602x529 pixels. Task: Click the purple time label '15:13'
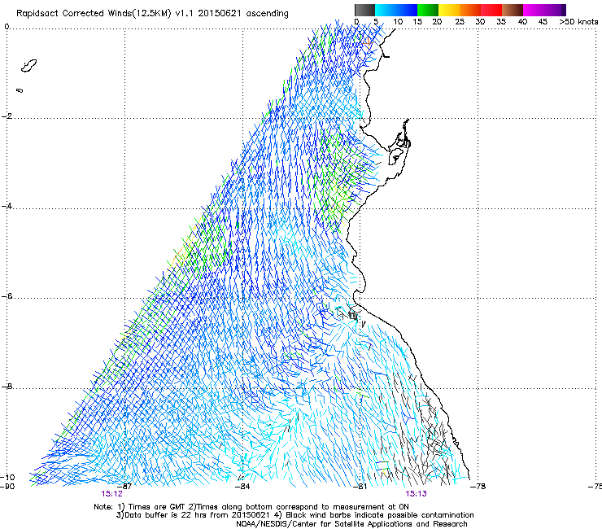417,494
